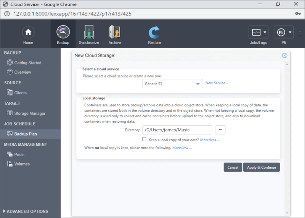Click the MEDIA MANAGEMENT header
The width and height of the screenshot is (305, 218).
pyautogui.click(x=26, y=145)
